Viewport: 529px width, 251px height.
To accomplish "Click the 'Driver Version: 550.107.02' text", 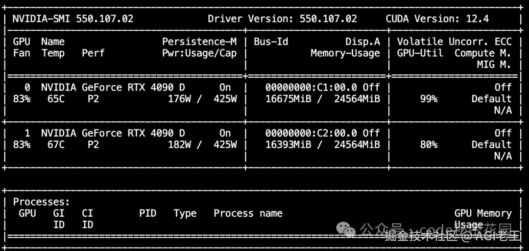I will coord(283,19).
